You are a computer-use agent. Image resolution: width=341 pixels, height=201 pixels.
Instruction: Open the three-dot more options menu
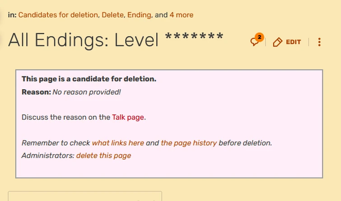319,42
